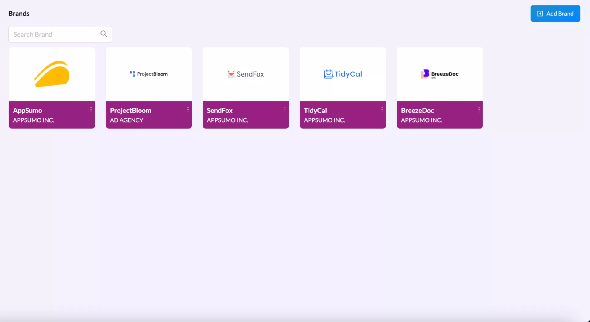Open SendFox card three-dot menu
This screenshot has width=590, height=322.
pyautogui.click(x=285, y=110)
